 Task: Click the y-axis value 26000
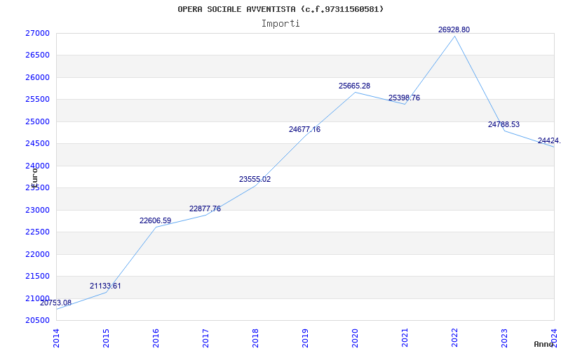[37, 77]
